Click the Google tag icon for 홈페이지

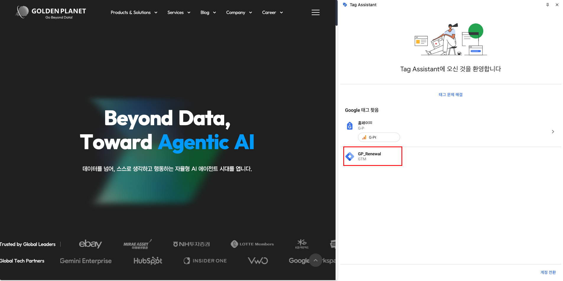click(350, 126)
